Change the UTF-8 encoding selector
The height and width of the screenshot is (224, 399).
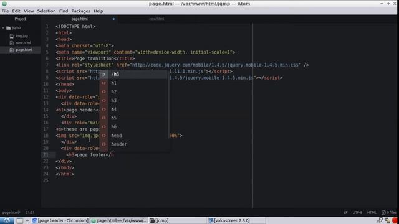(x=357, y=212)
